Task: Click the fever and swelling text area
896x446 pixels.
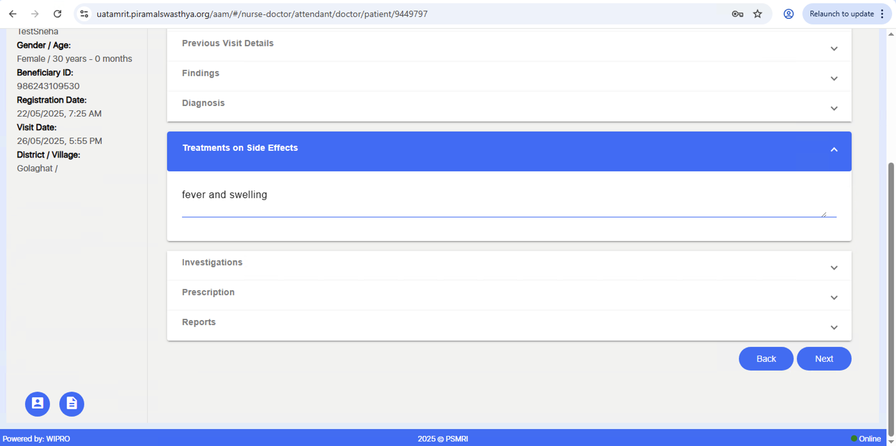Action: [x=504, y=201]
